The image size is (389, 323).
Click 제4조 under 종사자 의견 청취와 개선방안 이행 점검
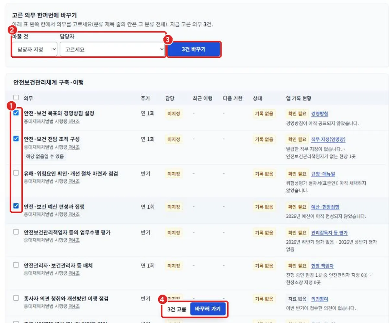pyautogui.click(x=74, y=306)
